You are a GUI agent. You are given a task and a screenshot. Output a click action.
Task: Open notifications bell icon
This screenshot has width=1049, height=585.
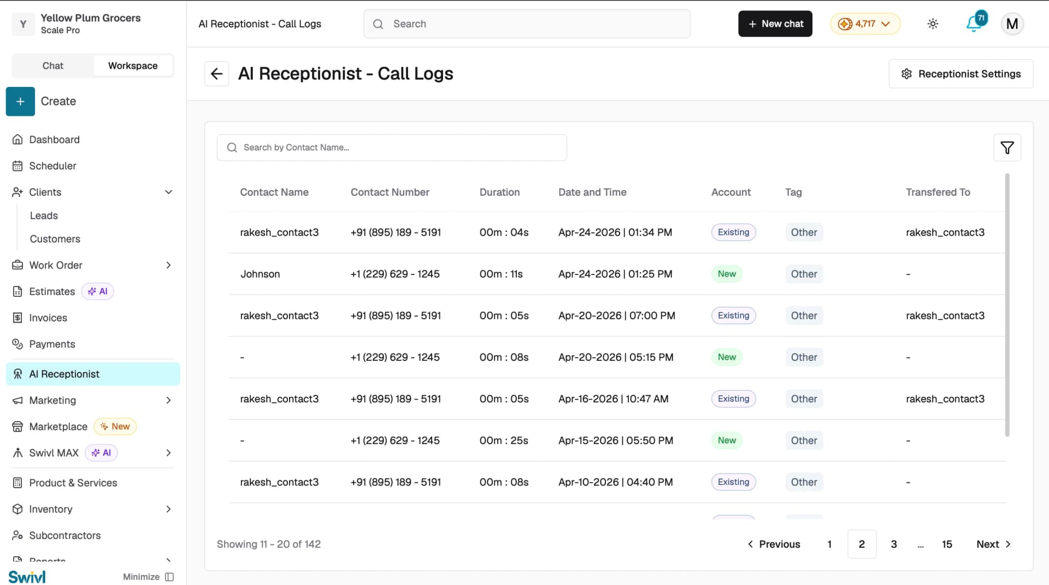[974, 24]
